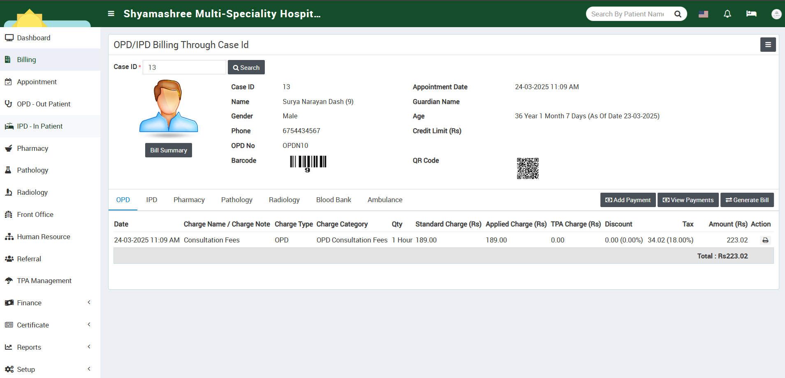This screenshot has width=785, height=378.
Task: Click the US flag language icon
Action: click(x=703, y=14)
